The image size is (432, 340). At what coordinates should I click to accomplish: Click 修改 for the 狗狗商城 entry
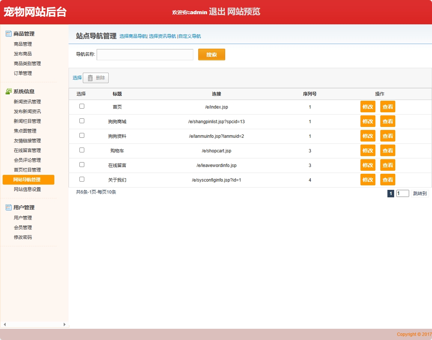[368, 121]
